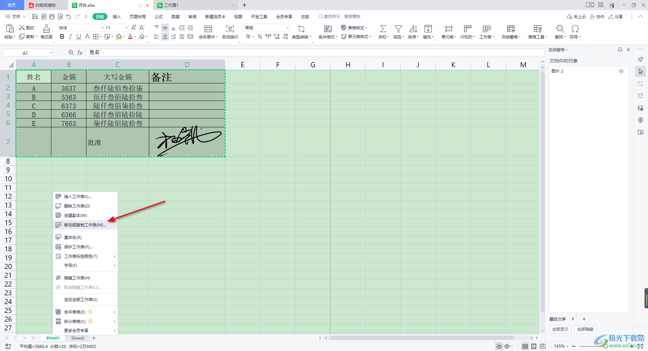
Task: Toggle Underline formatting
Action: [x=79, y=36]
